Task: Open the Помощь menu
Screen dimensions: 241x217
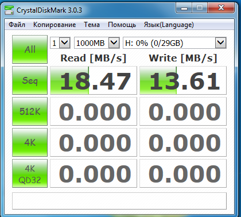Action: 122,25
